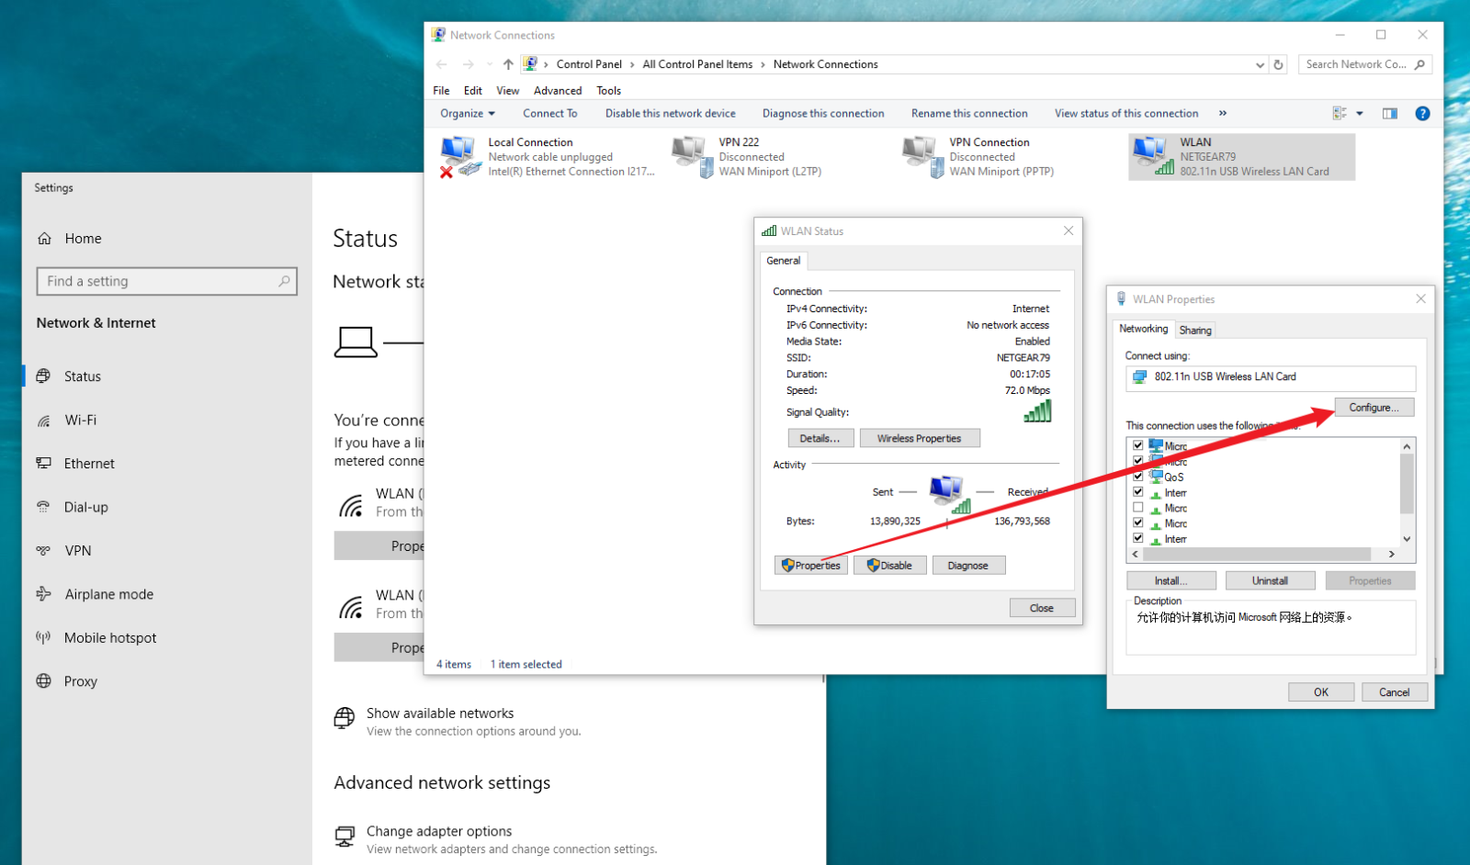
Task: Select the Local Connection adapter
Action: coord(548,157)
